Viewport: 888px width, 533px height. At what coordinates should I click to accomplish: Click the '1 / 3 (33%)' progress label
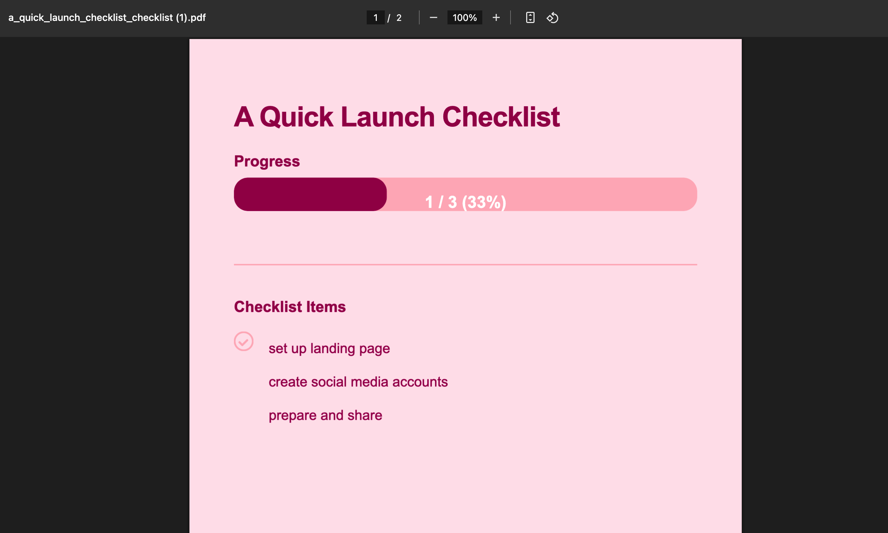click(x=466, y=202)
